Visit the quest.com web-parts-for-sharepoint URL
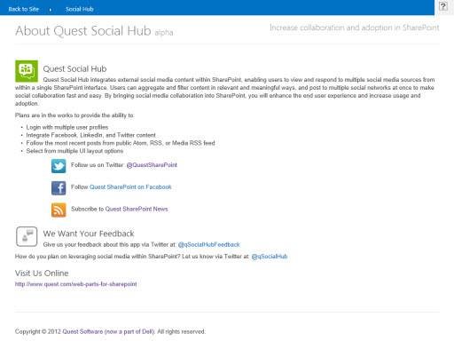Viewport: 454px width, 341px height. click(x=76, y=284)
